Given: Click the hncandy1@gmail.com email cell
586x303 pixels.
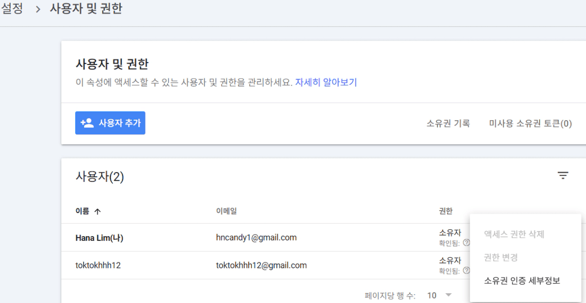Looking at the screenshot, I should tap(256, 238).
